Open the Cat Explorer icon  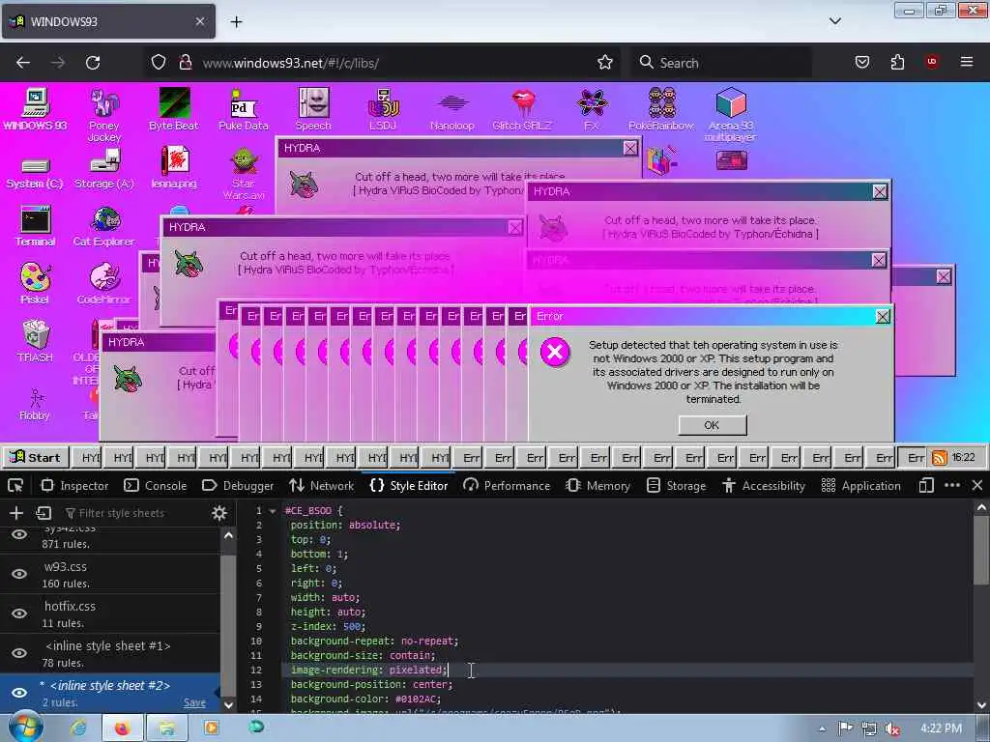tap(104, 225)
